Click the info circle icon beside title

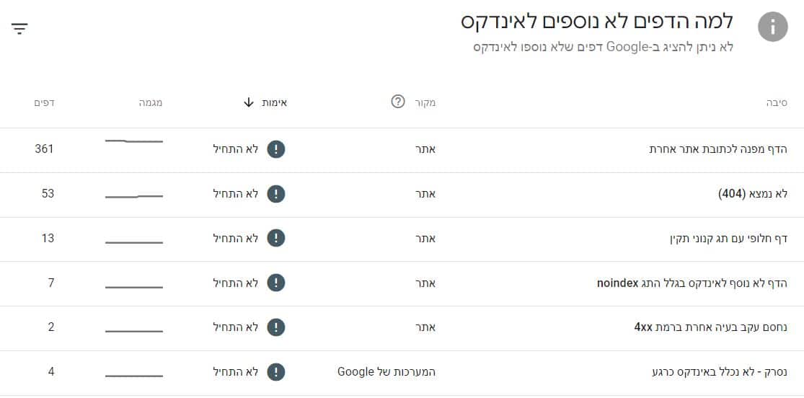tap(772, 27)
